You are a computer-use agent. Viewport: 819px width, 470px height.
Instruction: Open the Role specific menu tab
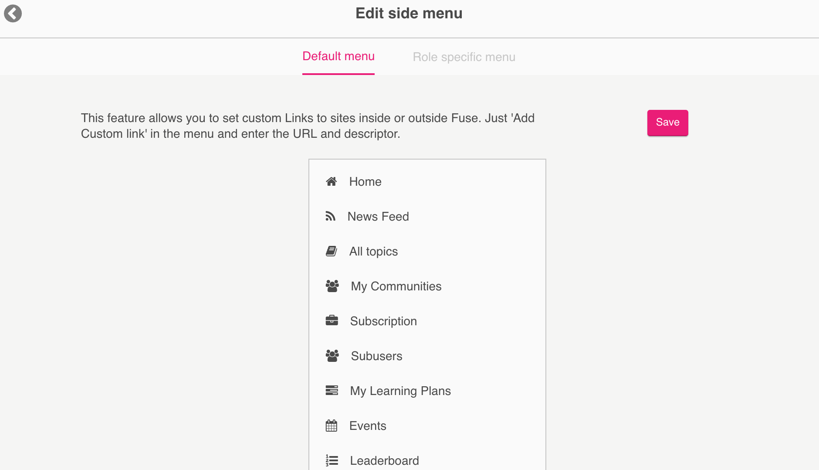pyautogui.click(x=464, y=57)
